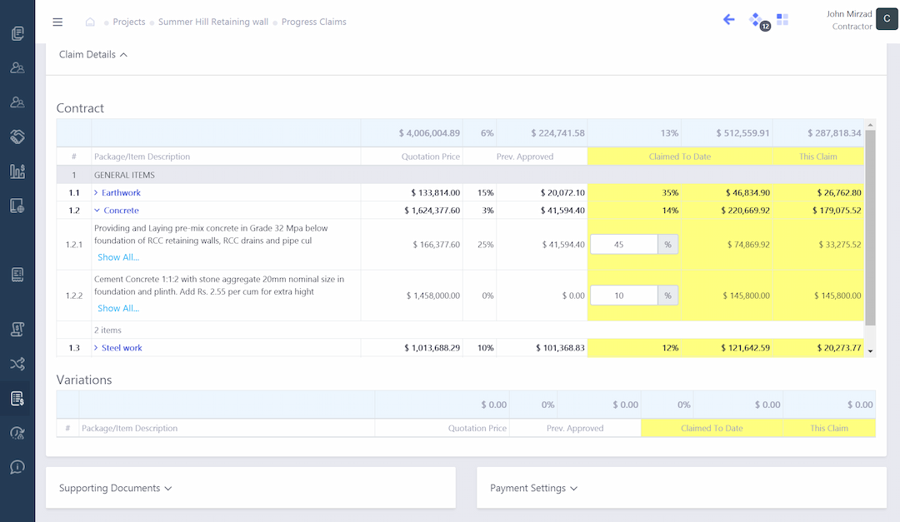Click prev approved total $ 224,741.58

coord(557,133)
